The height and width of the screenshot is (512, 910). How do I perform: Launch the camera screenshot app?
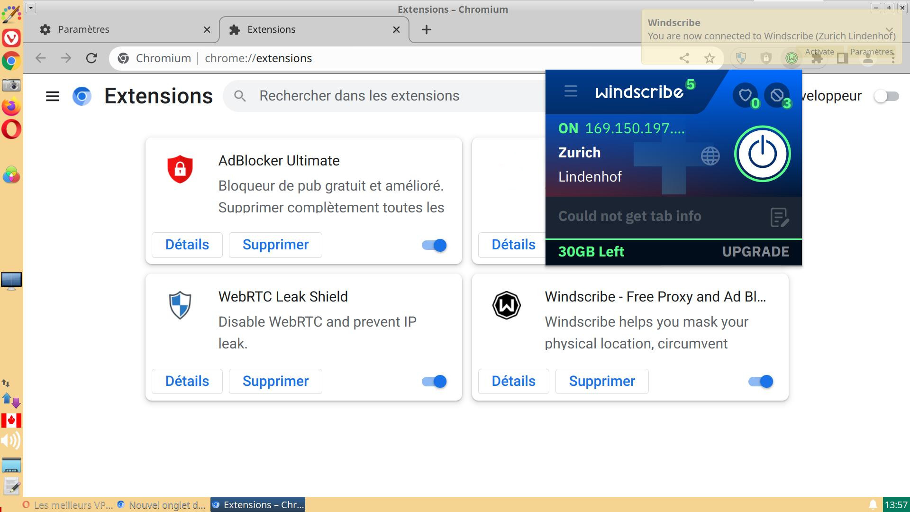pos(11,85)
